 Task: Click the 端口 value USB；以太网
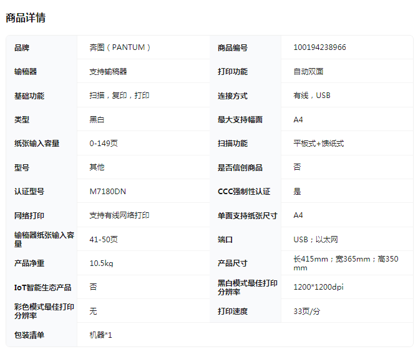click(316, 240)
